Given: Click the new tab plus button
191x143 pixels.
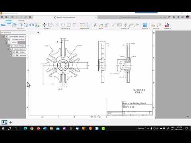Looking at the screenshot, I should click(x=165, y=17).
